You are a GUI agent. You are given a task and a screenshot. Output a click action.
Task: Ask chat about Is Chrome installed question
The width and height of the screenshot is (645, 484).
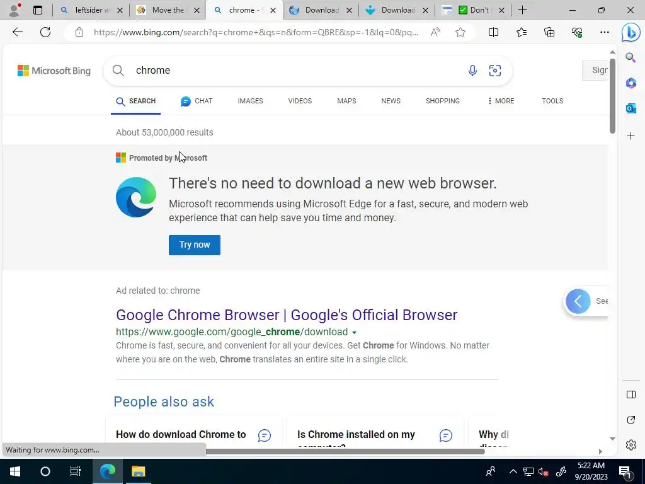click(x=446, y=435)
